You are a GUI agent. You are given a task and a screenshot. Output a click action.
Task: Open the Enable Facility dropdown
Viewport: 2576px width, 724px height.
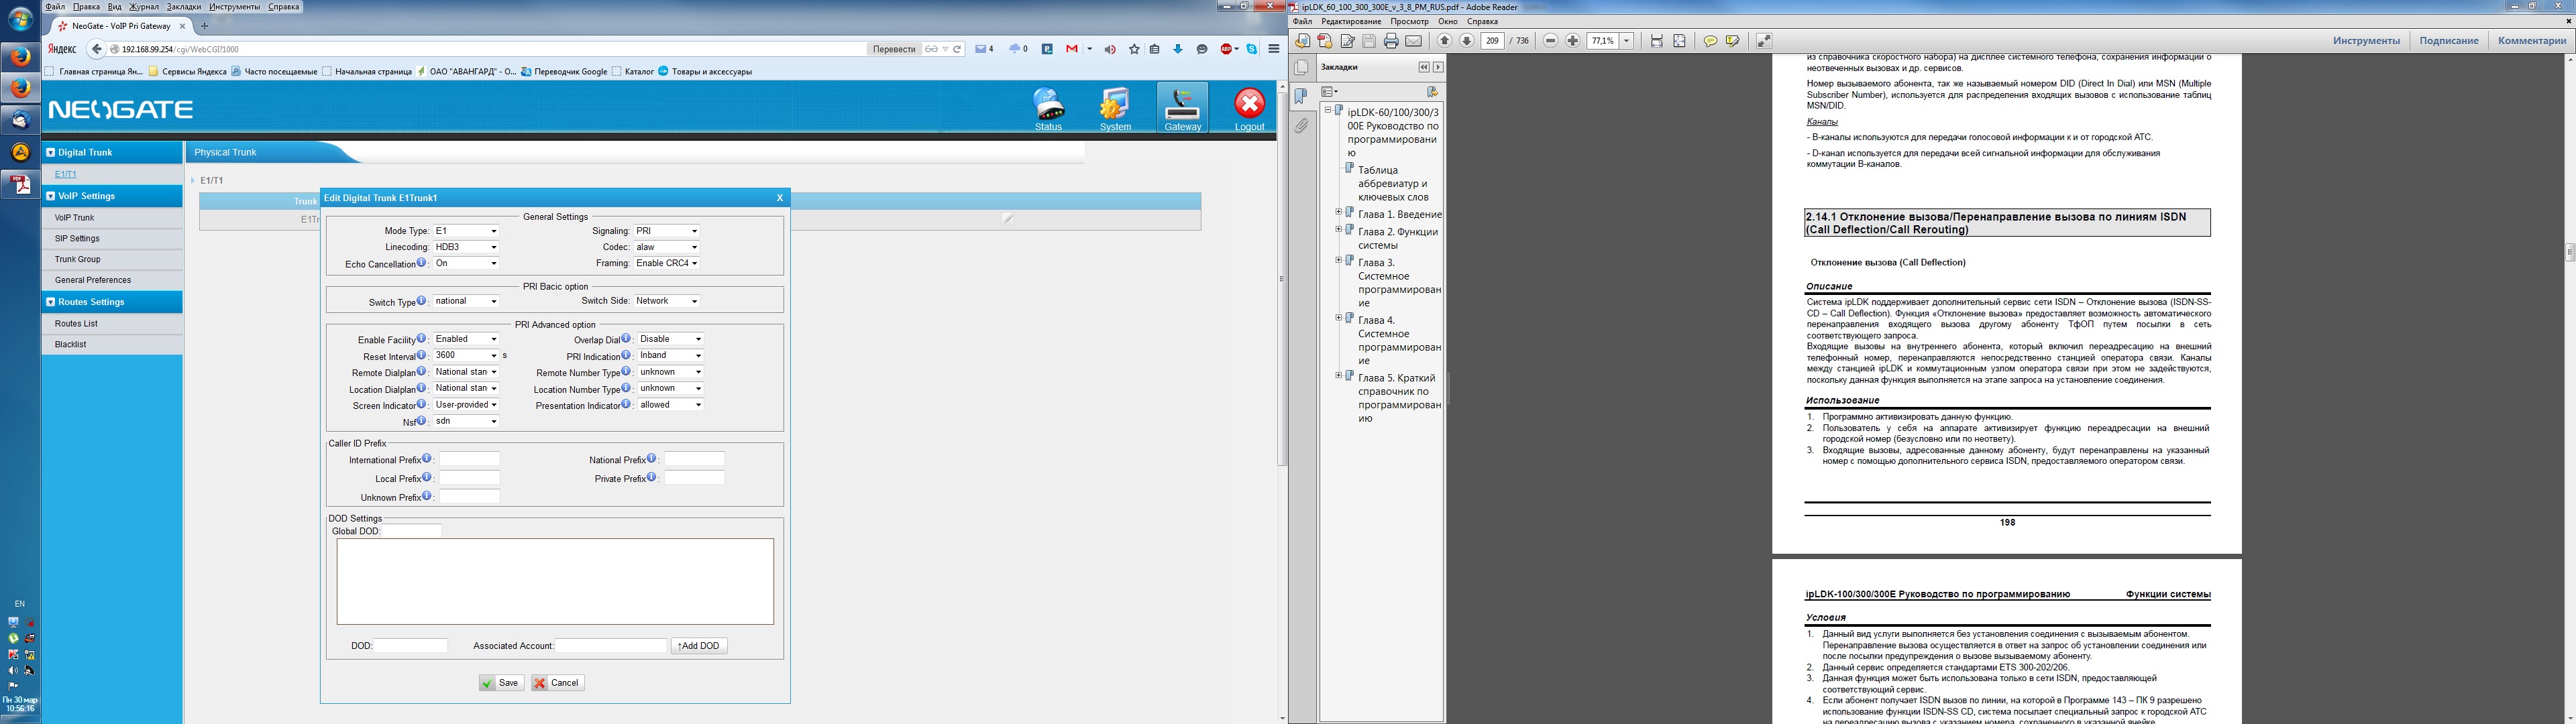point(466,339)
